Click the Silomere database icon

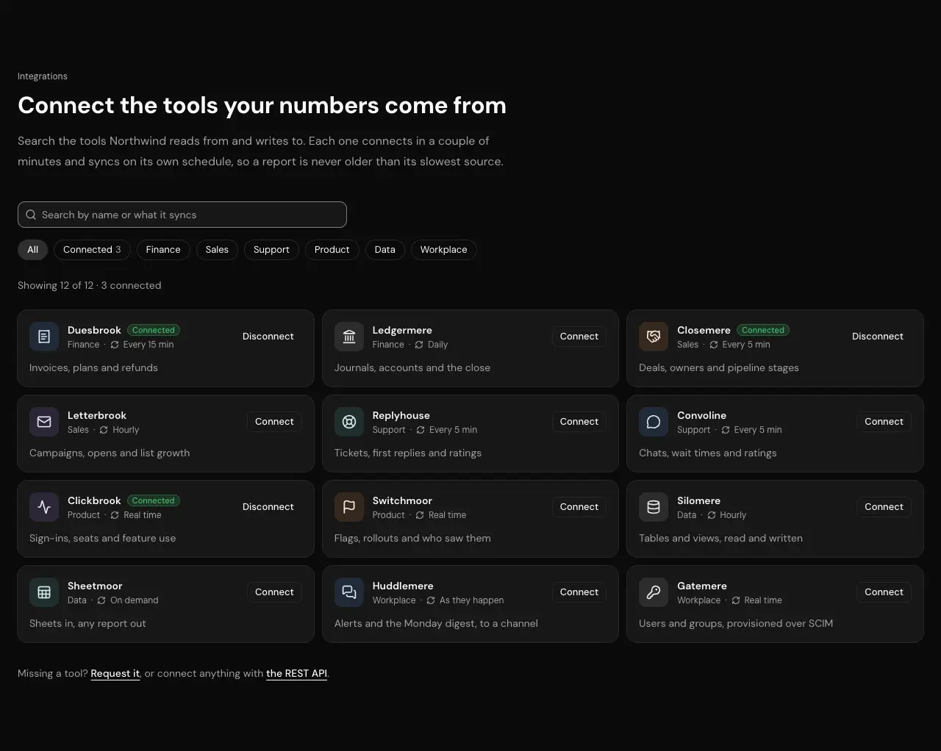[654, 507]
